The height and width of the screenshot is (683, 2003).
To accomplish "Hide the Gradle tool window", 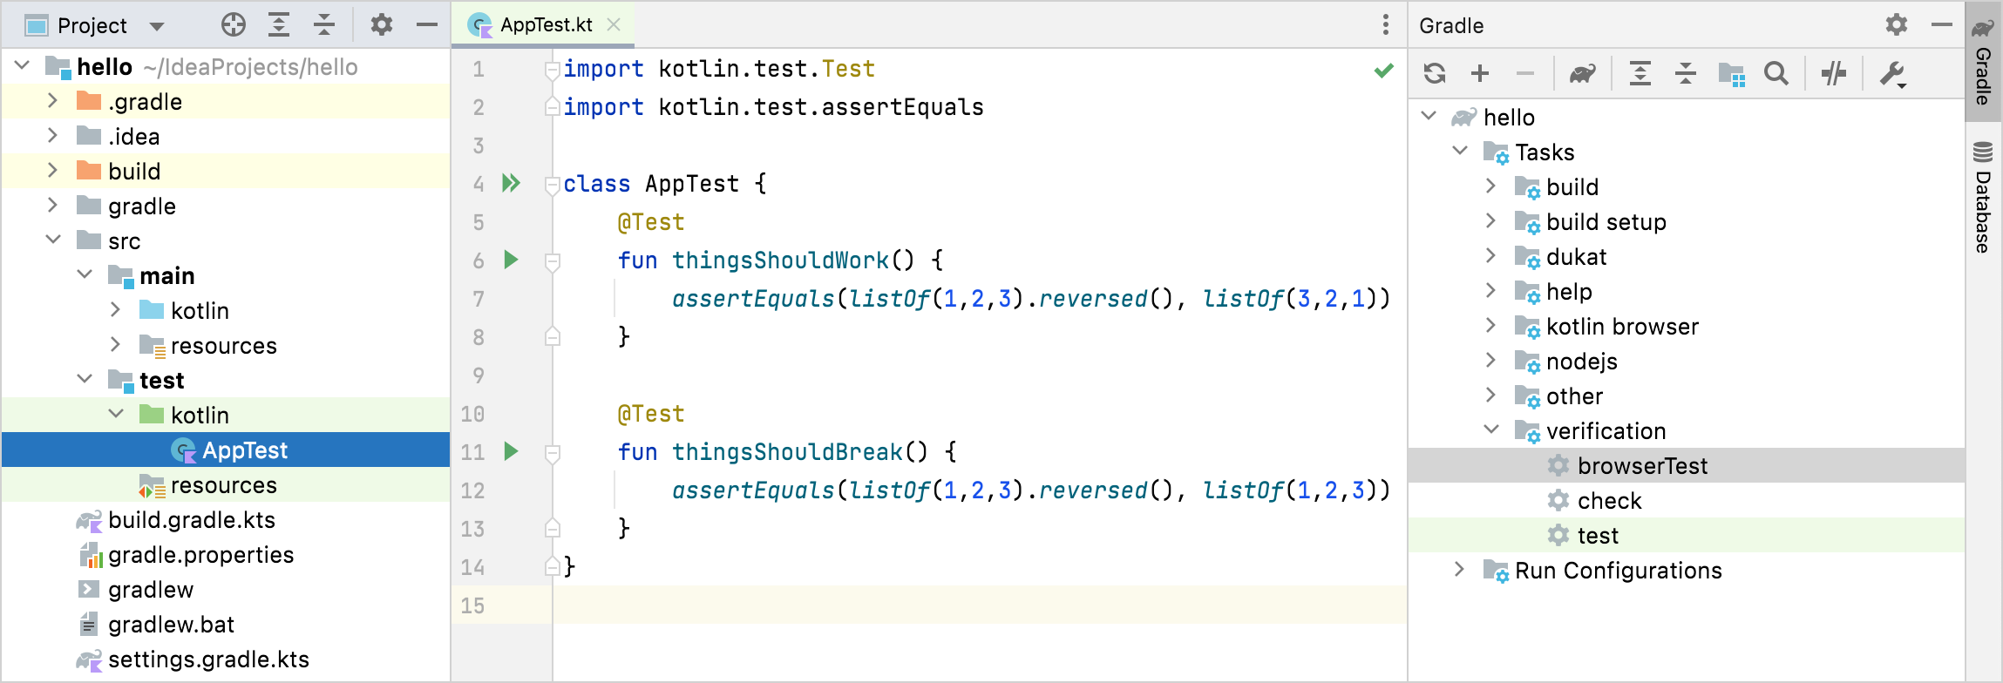I will click(x=1942, y=25).
